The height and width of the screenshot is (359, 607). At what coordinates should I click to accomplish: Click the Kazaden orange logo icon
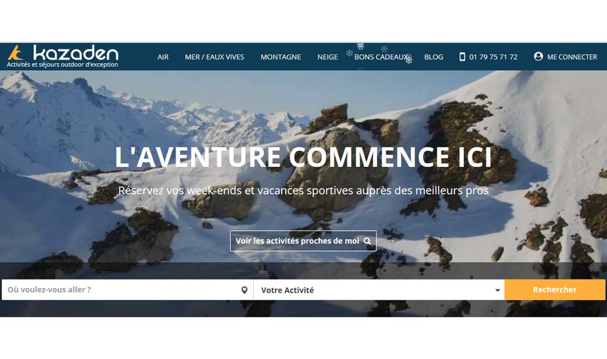pos(16,53)
